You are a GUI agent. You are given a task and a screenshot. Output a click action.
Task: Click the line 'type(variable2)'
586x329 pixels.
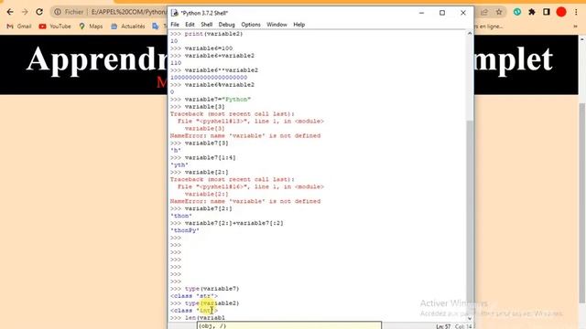[212, 303]
